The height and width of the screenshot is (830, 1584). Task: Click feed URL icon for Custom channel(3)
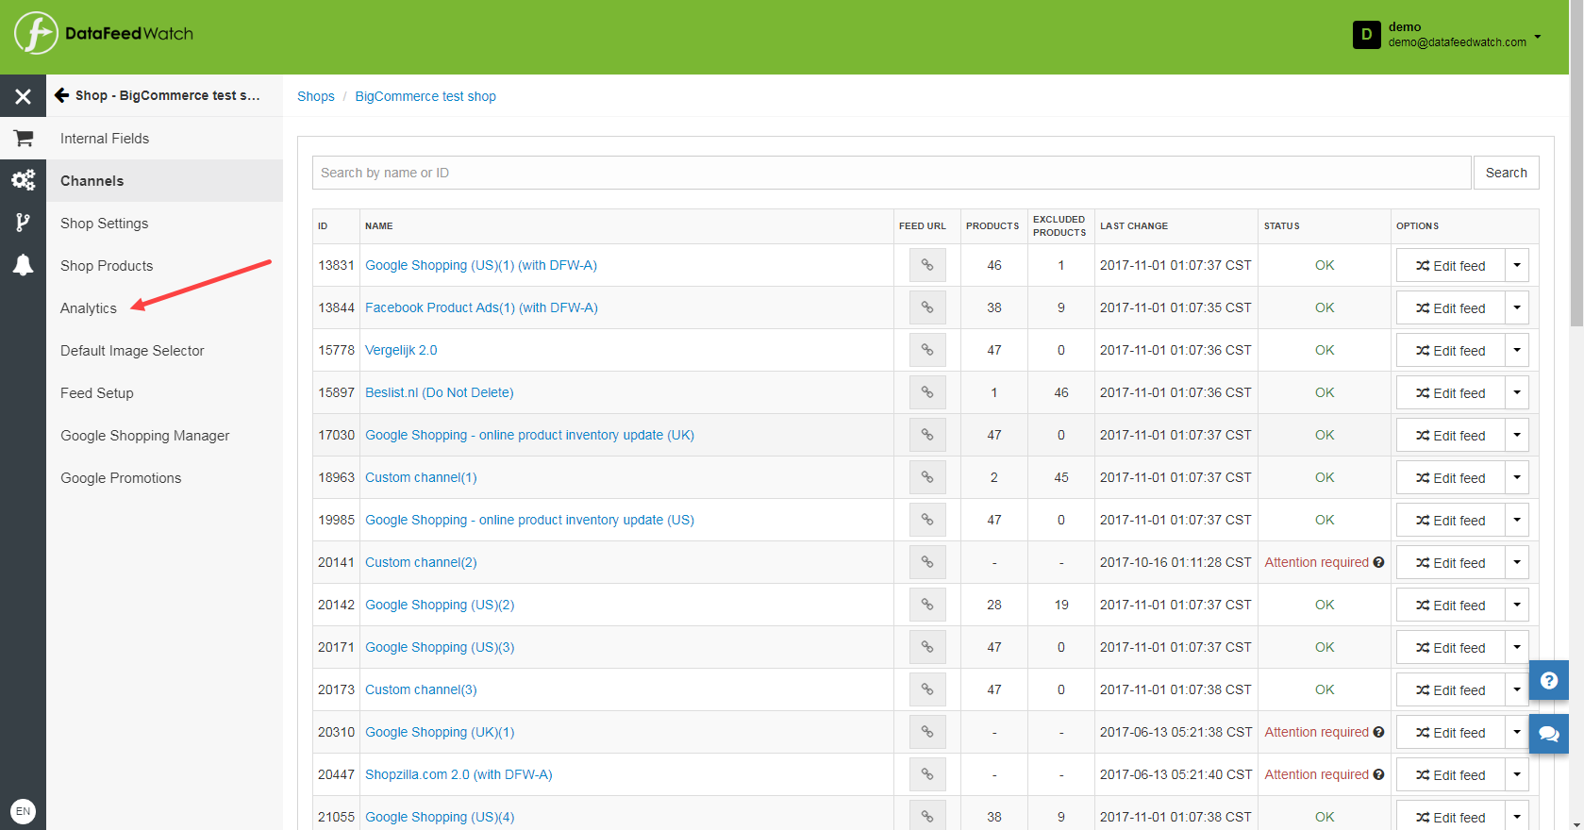927,689
